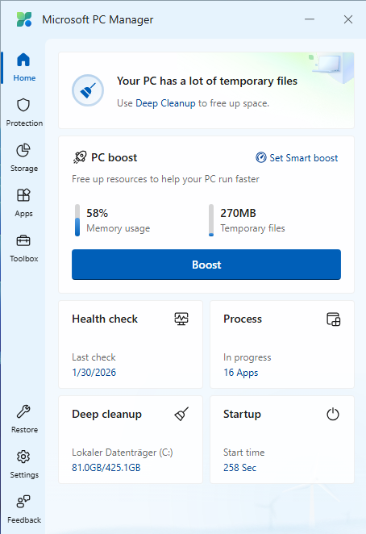
Task: Follow the Deep Cleanup link in banner
Action: tap(165, 103)
